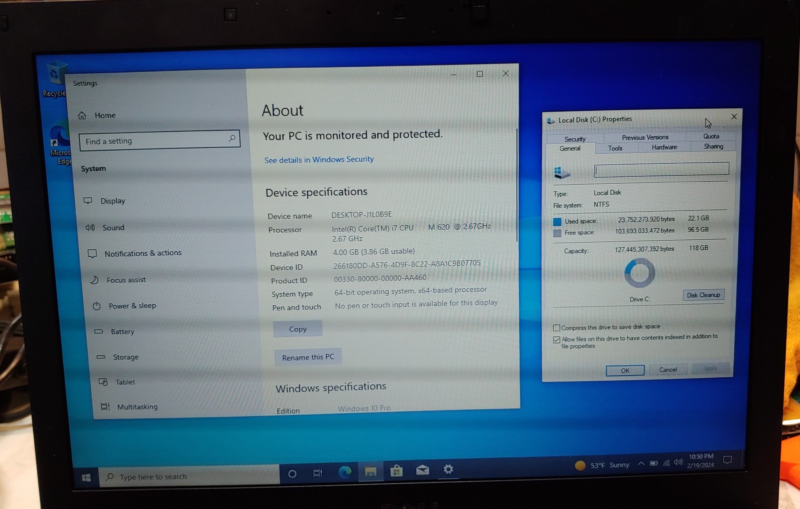Open Multitasking settings
Image resolution: width=800 pixels, height=509 pixels.
tap(129, 406)
